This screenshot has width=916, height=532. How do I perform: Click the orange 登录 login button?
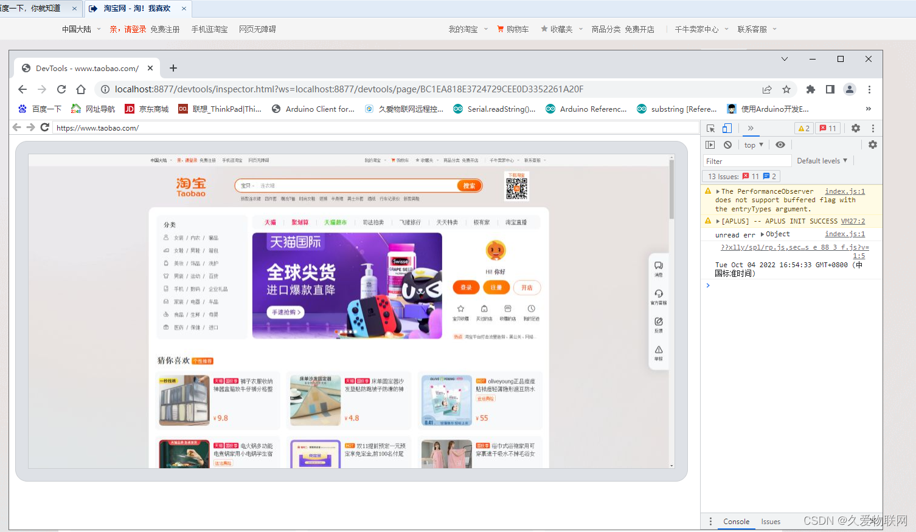[466, 287]
